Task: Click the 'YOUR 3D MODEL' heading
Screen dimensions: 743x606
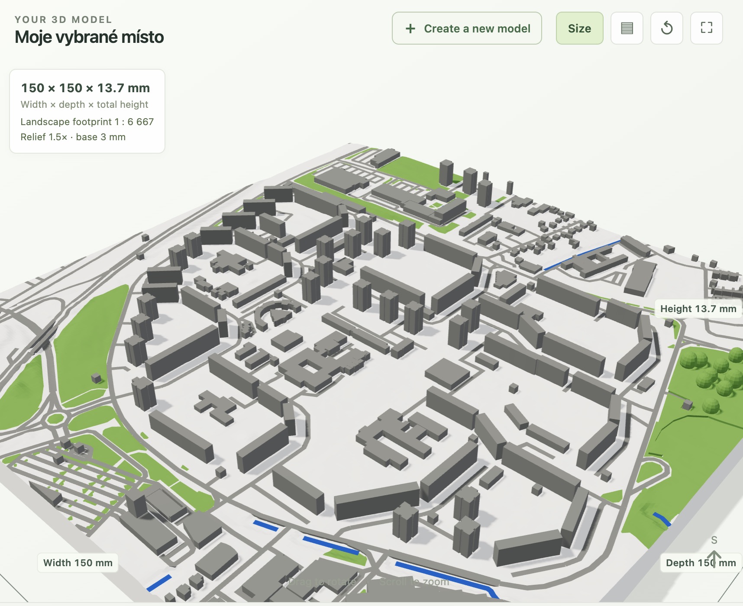Action: coord(64,19)
